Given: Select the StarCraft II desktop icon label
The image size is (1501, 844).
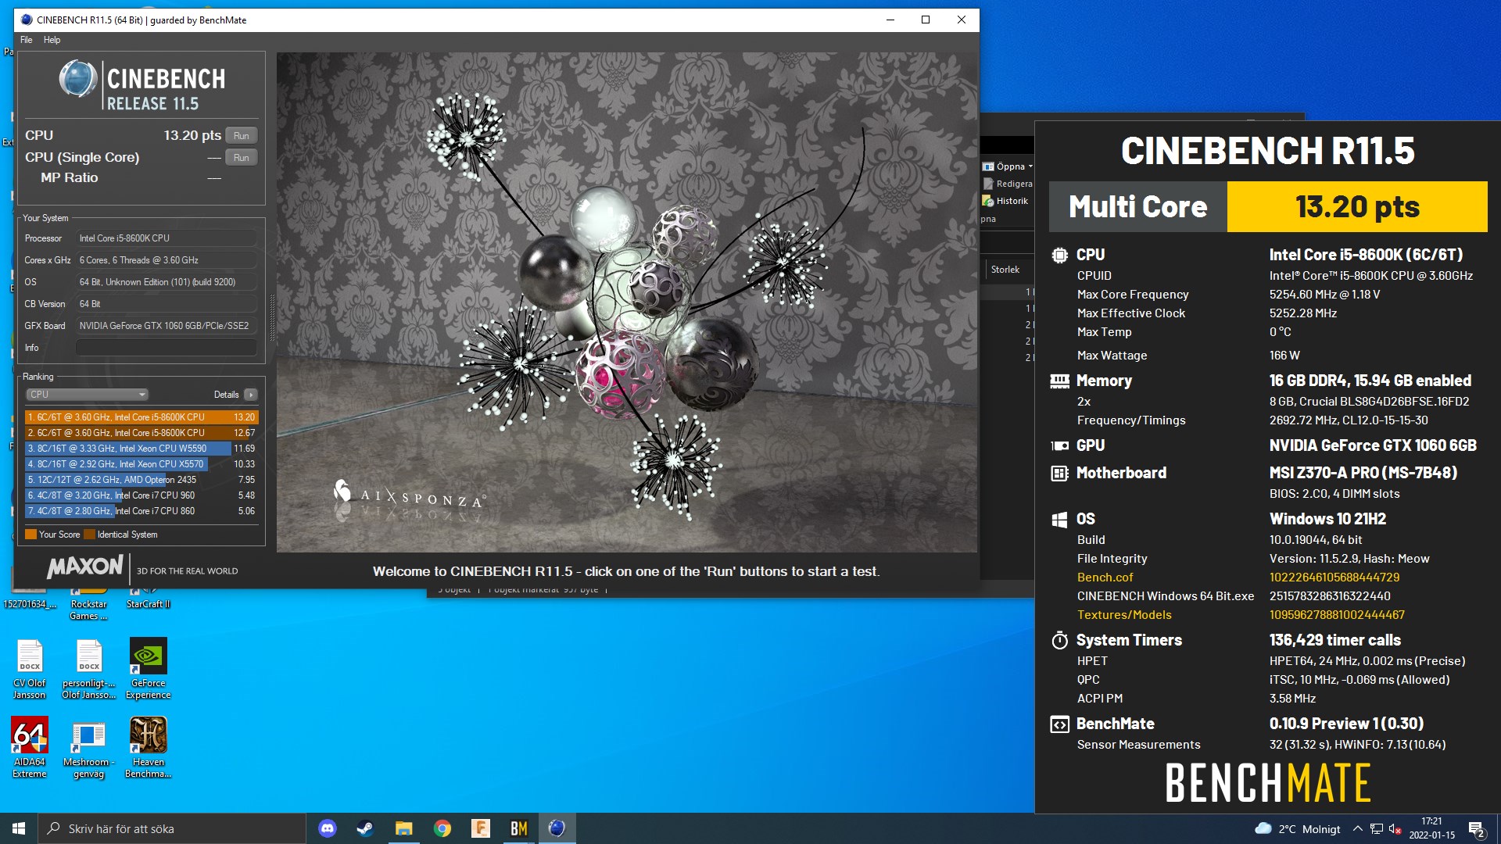Looking at the screenshot, I should [x=149, y=604].
